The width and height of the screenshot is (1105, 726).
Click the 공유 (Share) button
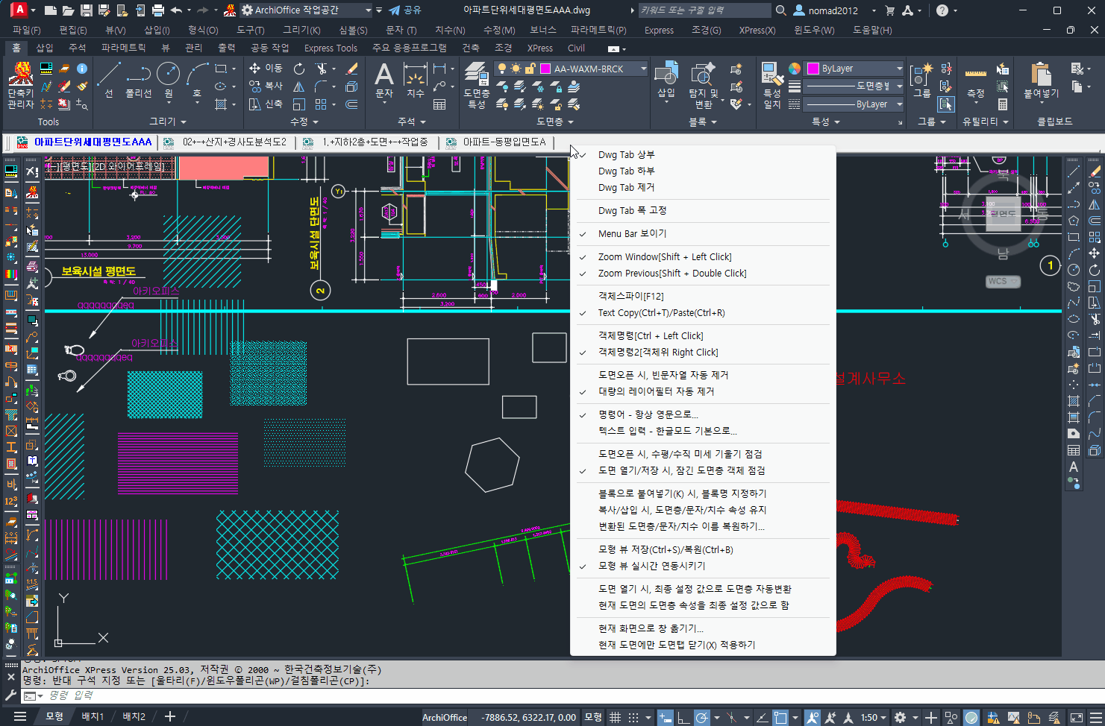pos(405,10)
